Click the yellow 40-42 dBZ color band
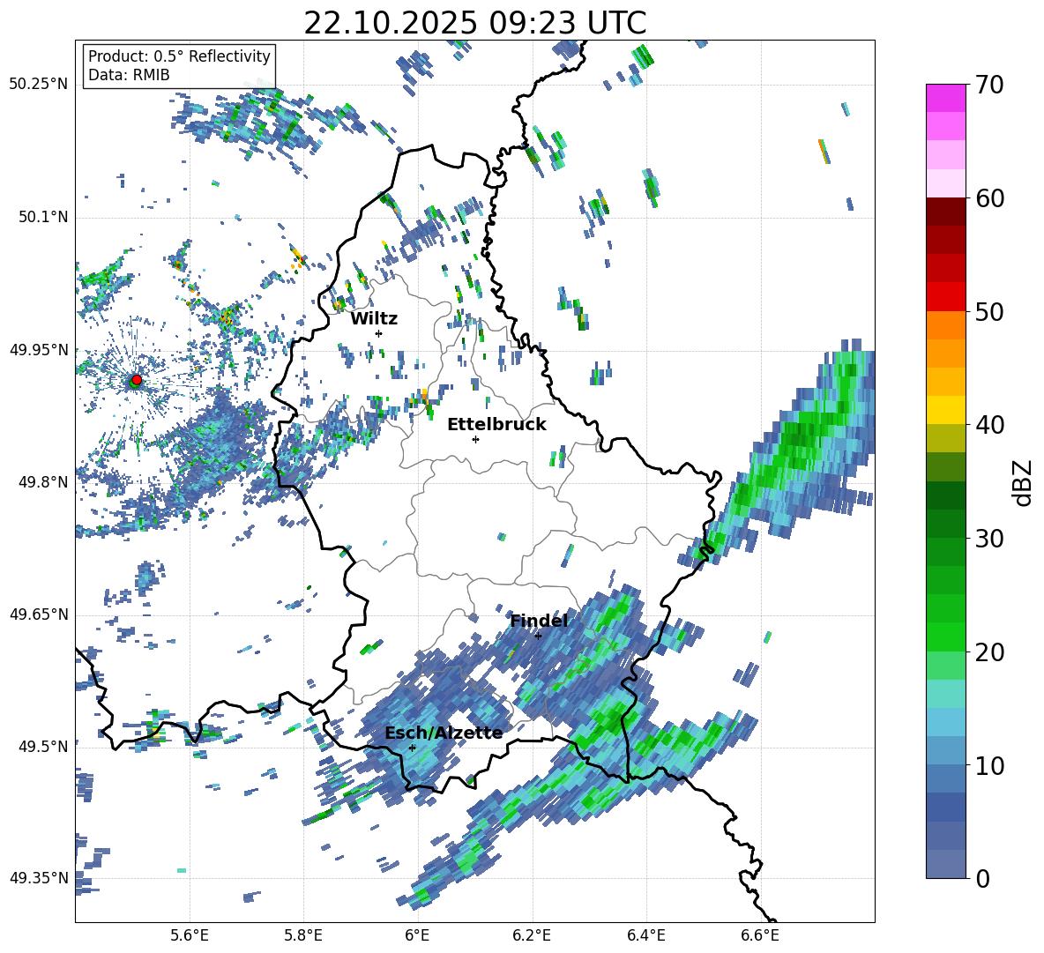 945,410
